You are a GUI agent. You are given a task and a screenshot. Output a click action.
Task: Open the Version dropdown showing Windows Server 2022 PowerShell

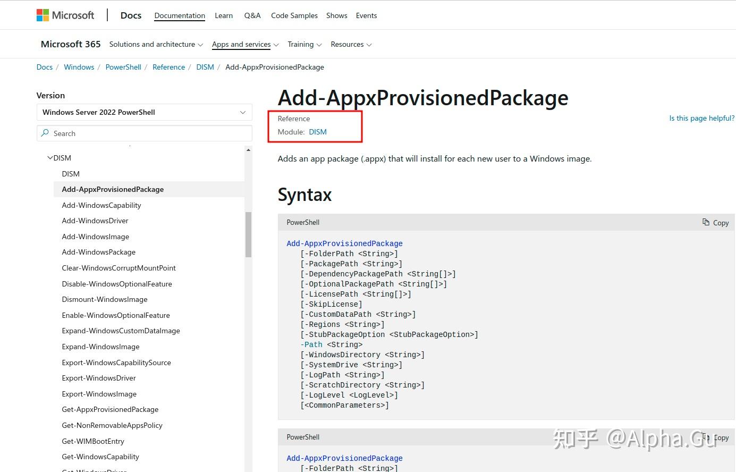(x=144, y=112)
